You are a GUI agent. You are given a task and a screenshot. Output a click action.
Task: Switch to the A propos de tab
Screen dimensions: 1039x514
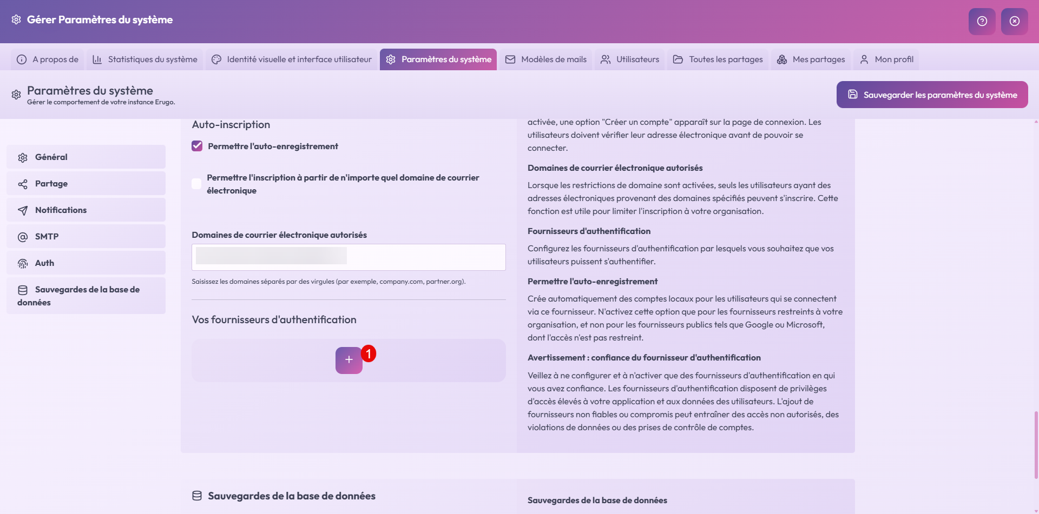click(x=48, y=59)
